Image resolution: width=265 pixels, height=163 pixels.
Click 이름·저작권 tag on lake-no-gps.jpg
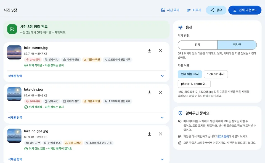click(73, 143)
